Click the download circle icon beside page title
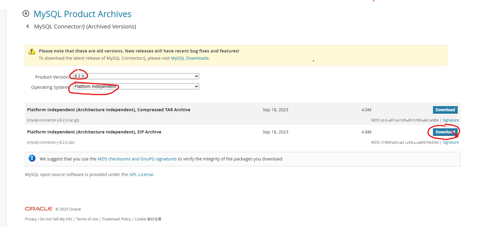 (26, 13)
